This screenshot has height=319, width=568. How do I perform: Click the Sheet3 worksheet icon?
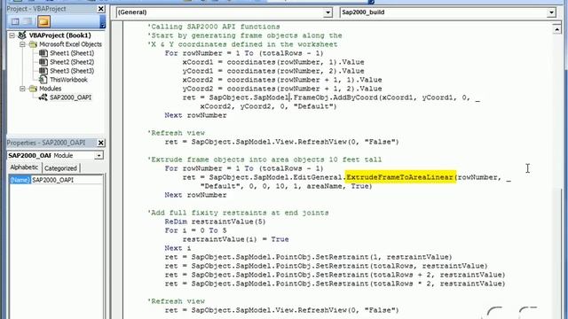coord(43,71)
